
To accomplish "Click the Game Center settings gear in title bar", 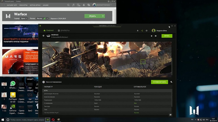I will click(108, 1).
